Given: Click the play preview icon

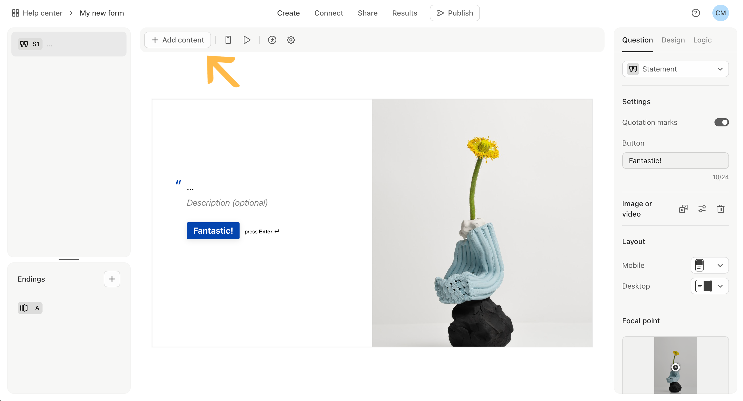Looking at the screenshot, I should pyautogui.click(x=247, y=40).
